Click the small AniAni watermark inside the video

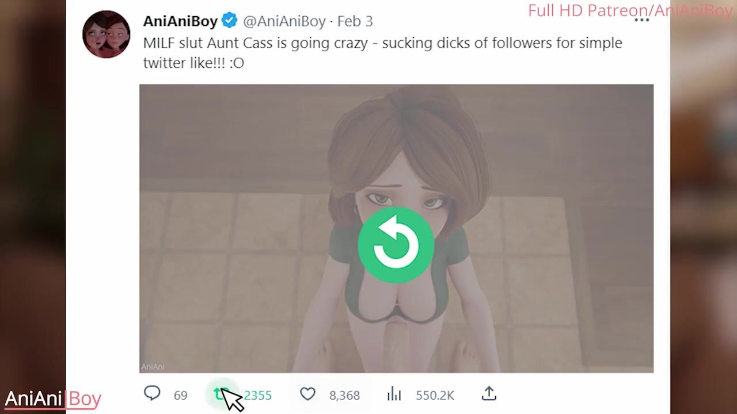pos(153,367)
